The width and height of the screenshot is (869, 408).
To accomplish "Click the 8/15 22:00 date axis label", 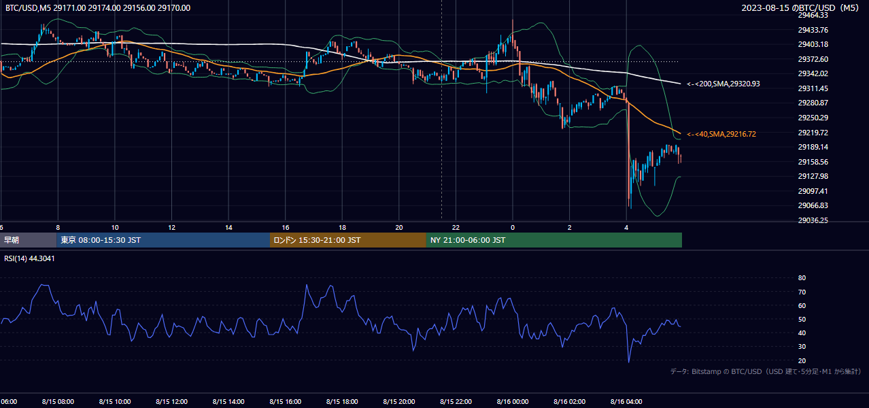I will [456, 401].
